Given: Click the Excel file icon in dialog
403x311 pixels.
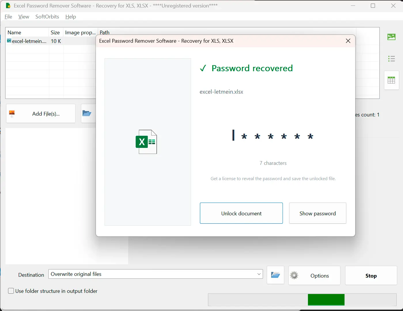Looking at the screenshot, I should point(146,142).
